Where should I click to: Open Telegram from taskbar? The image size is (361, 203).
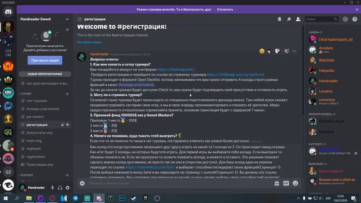[76, 198]
